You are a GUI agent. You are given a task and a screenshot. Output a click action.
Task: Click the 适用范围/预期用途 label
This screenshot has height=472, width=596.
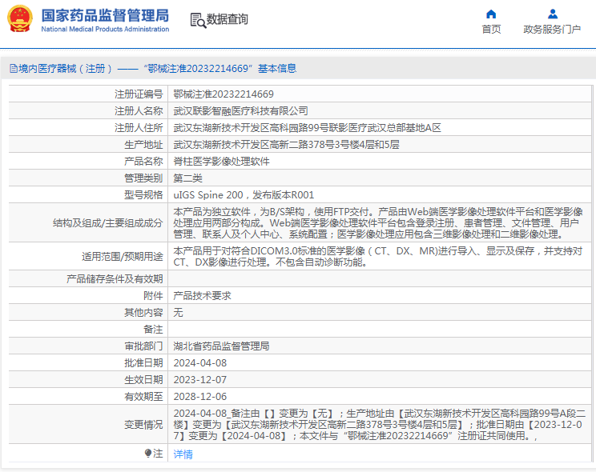(122, 256)
